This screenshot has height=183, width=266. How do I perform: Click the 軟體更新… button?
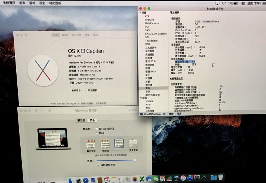click(x=93, y=90)
